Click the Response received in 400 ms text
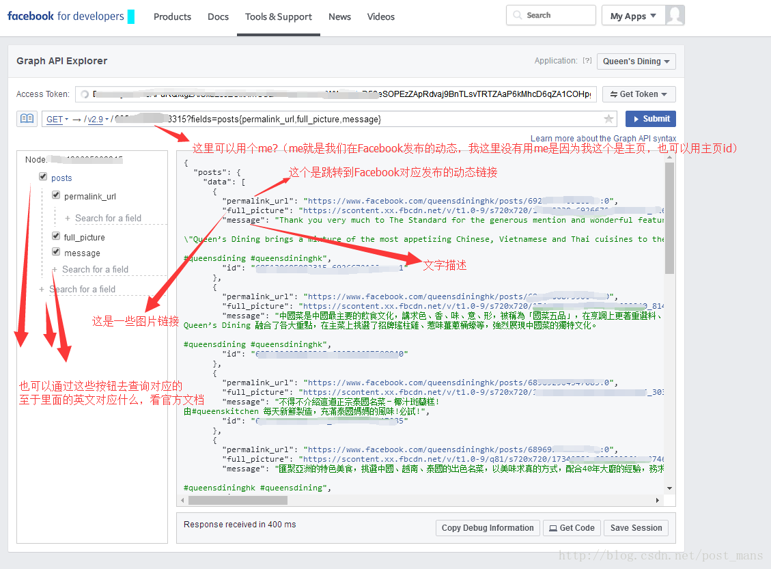 coord(240,525)
